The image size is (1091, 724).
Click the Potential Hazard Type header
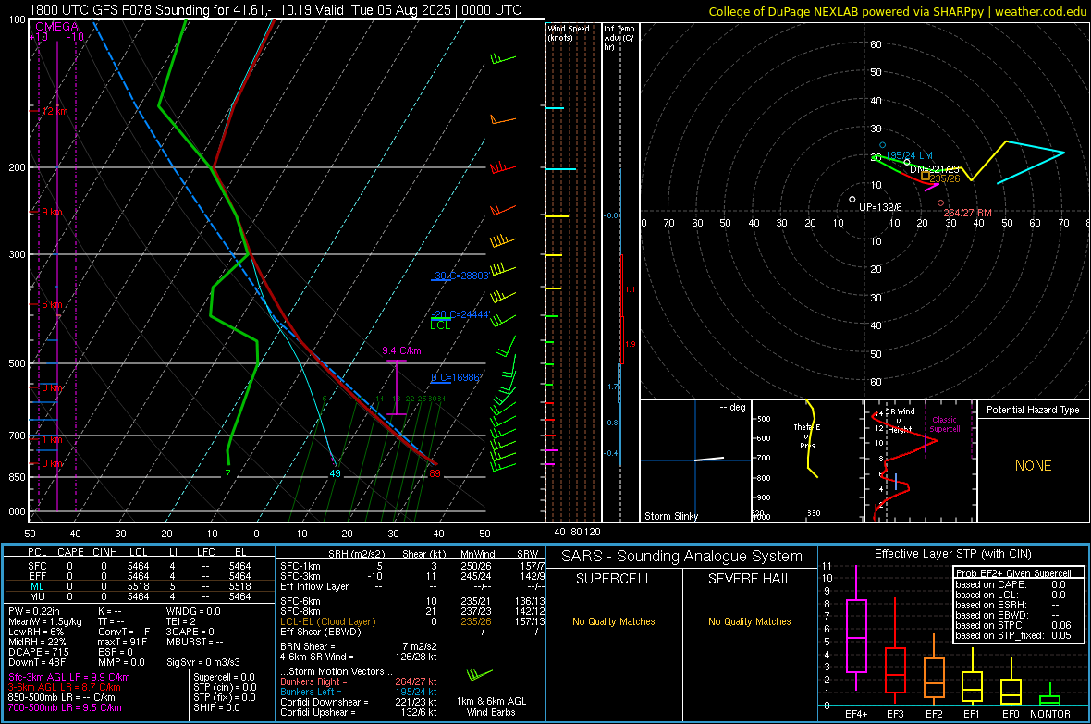click(x=1033, y=410)
